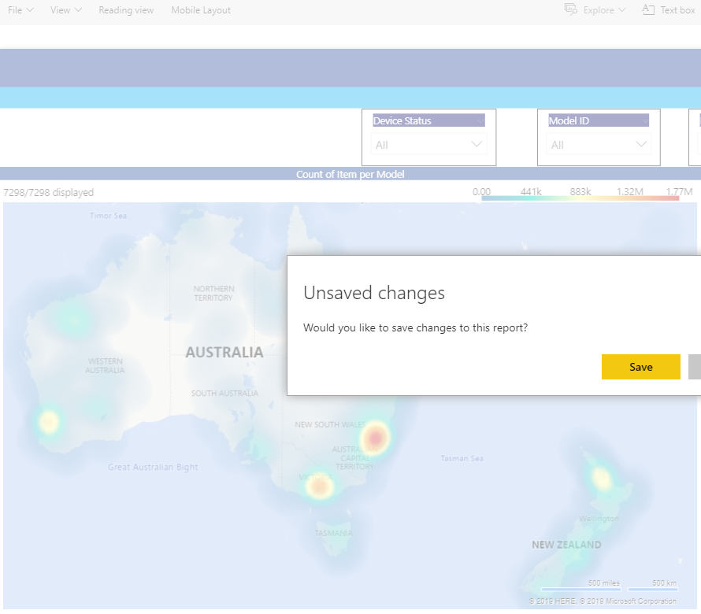701x614 pixels.
Task: Click the NEW ZEALAND map label
Action: (x=566, y=545)
